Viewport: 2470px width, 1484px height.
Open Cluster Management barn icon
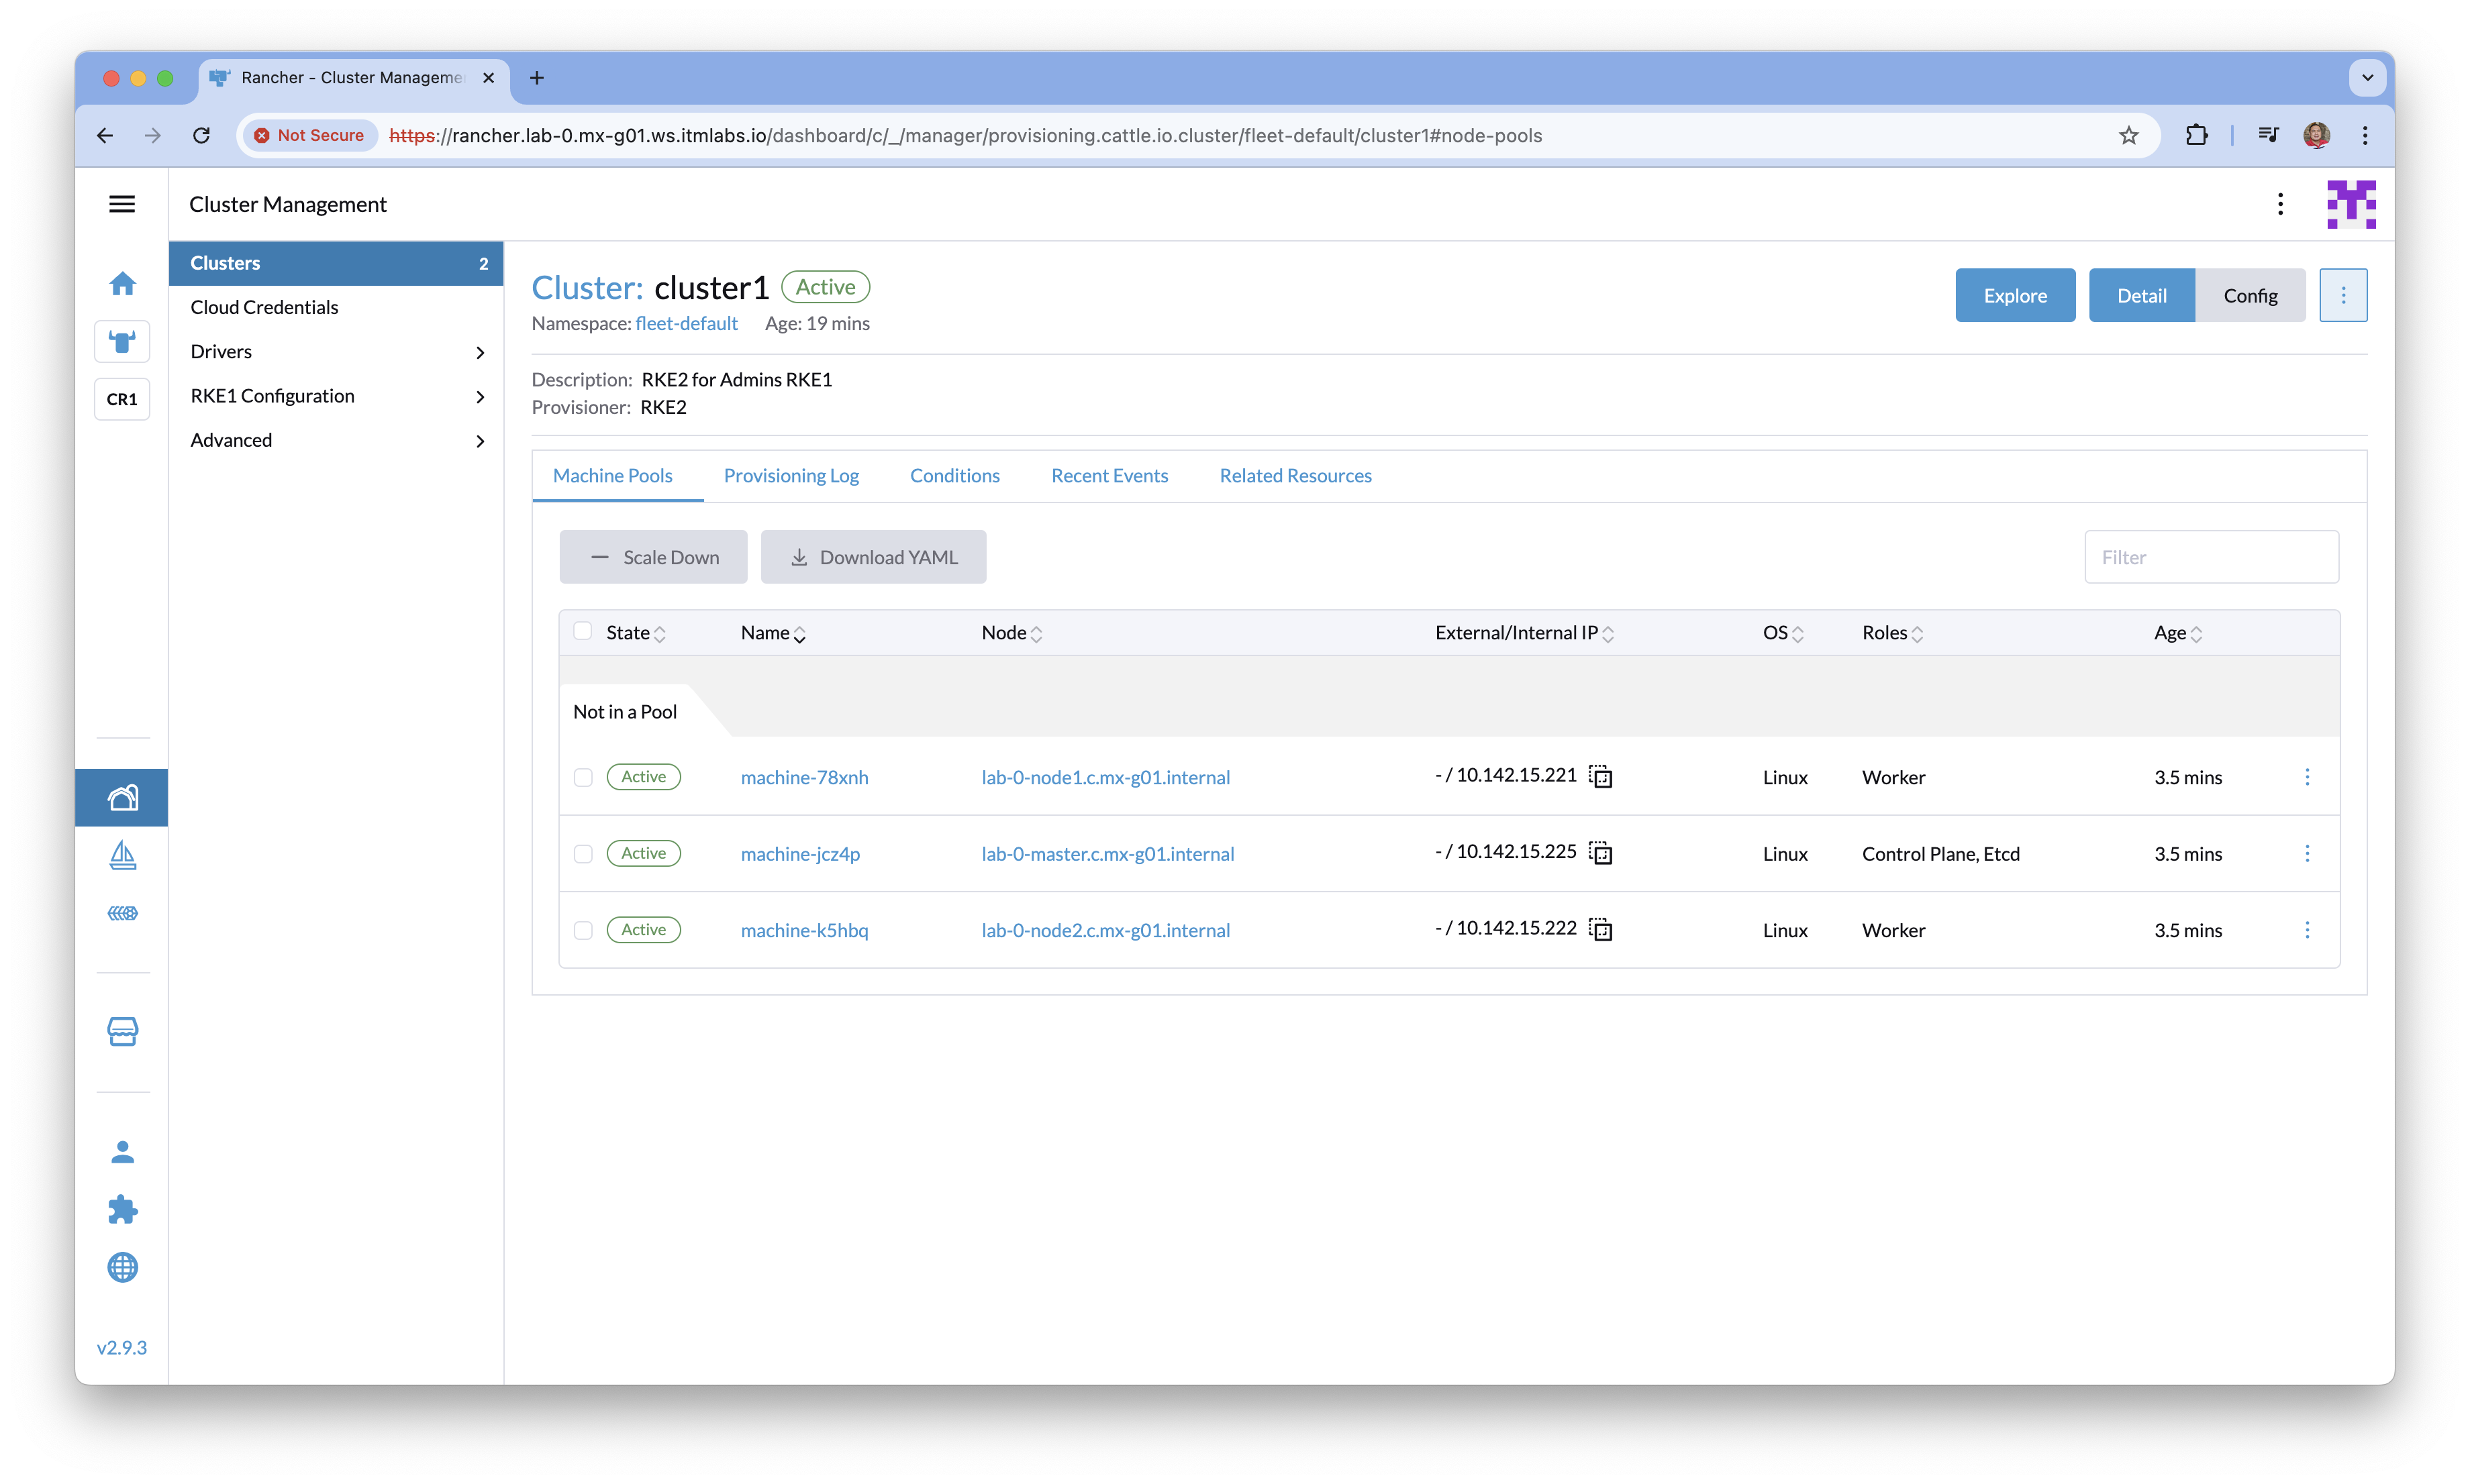click(122, 798)
